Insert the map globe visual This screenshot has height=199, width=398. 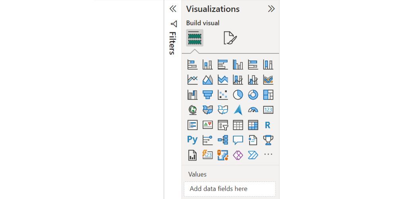193,110
